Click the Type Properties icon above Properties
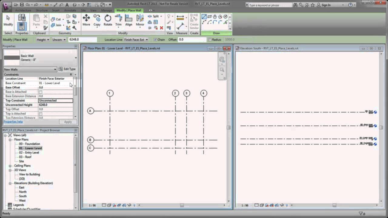 tap(22, 18)
